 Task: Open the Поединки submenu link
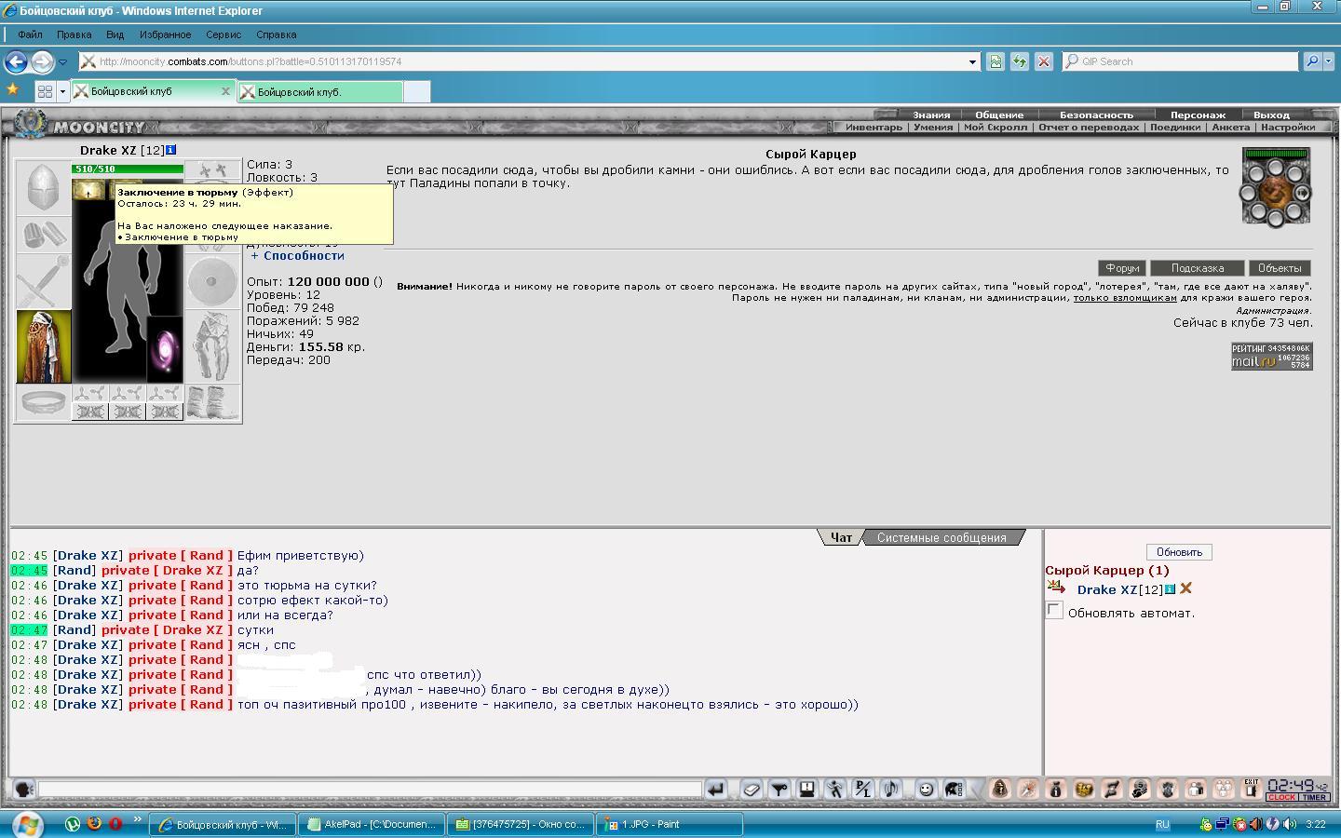1175,127
